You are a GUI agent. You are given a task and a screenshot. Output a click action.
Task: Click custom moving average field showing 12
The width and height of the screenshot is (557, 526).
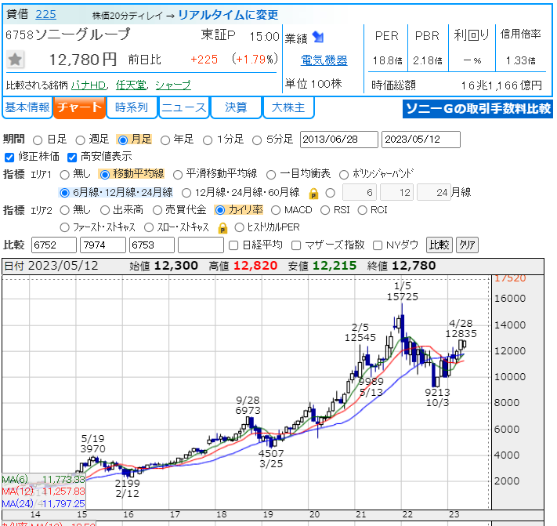[396, 192]
